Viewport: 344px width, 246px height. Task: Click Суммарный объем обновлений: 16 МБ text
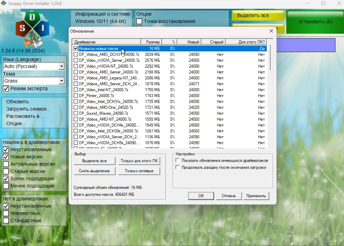pos(108,188)
